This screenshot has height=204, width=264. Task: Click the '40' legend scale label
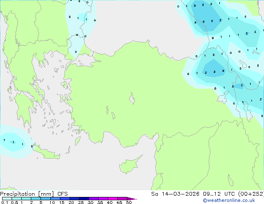(110, 202)
